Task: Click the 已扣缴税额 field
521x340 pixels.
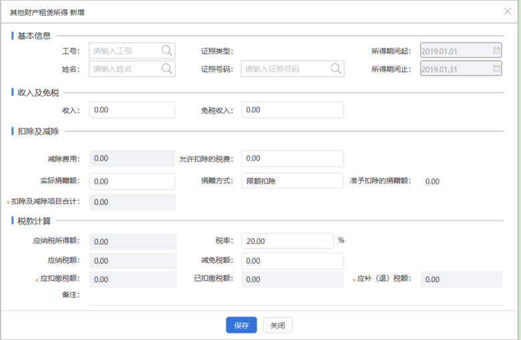Action: (292, 280)
